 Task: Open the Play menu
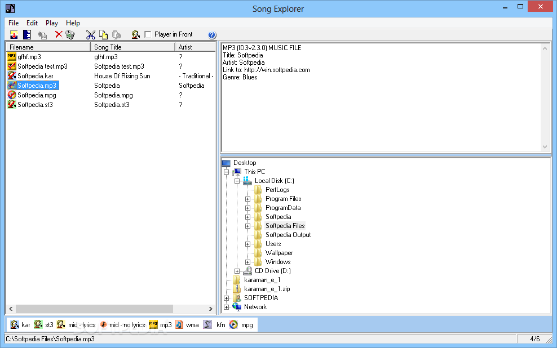pos(51,23)
